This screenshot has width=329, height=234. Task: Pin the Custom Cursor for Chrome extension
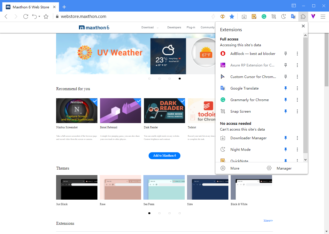[286, 77]
